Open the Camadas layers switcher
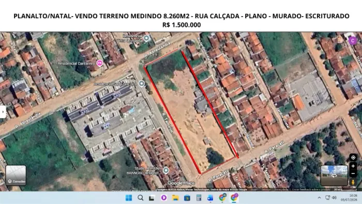 click(16, 175)
